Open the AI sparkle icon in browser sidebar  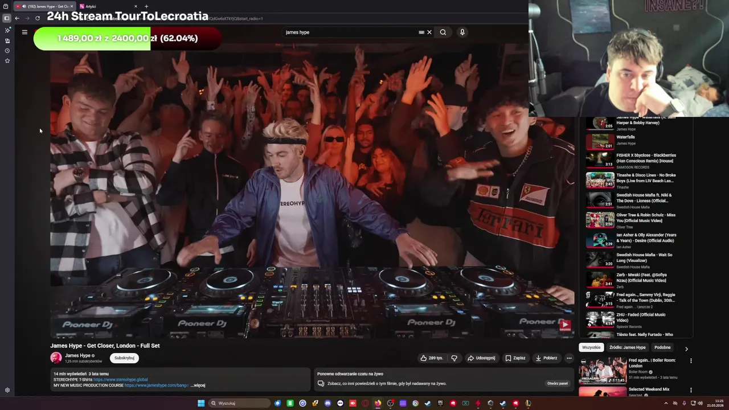[x=7, y=30]
